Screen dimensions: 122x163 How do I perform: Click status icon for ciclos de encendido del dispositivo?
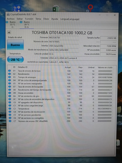[x=10, y=99]
